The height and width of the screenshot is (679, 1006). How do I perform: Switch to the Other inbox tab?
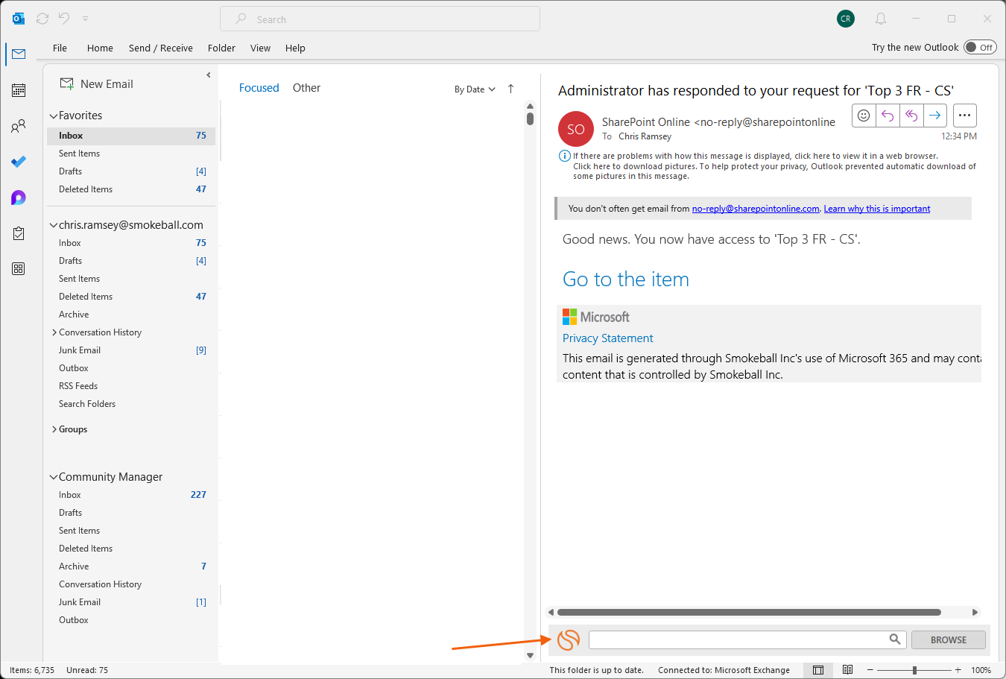click(x=306, y=88)
